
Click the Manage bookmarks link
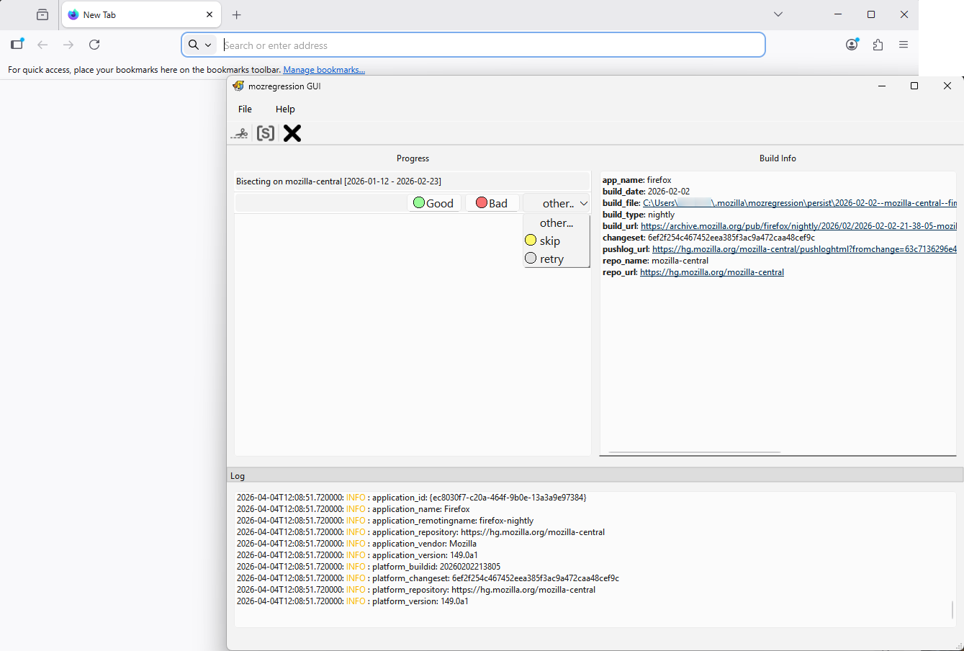click(x=324, y=70)
